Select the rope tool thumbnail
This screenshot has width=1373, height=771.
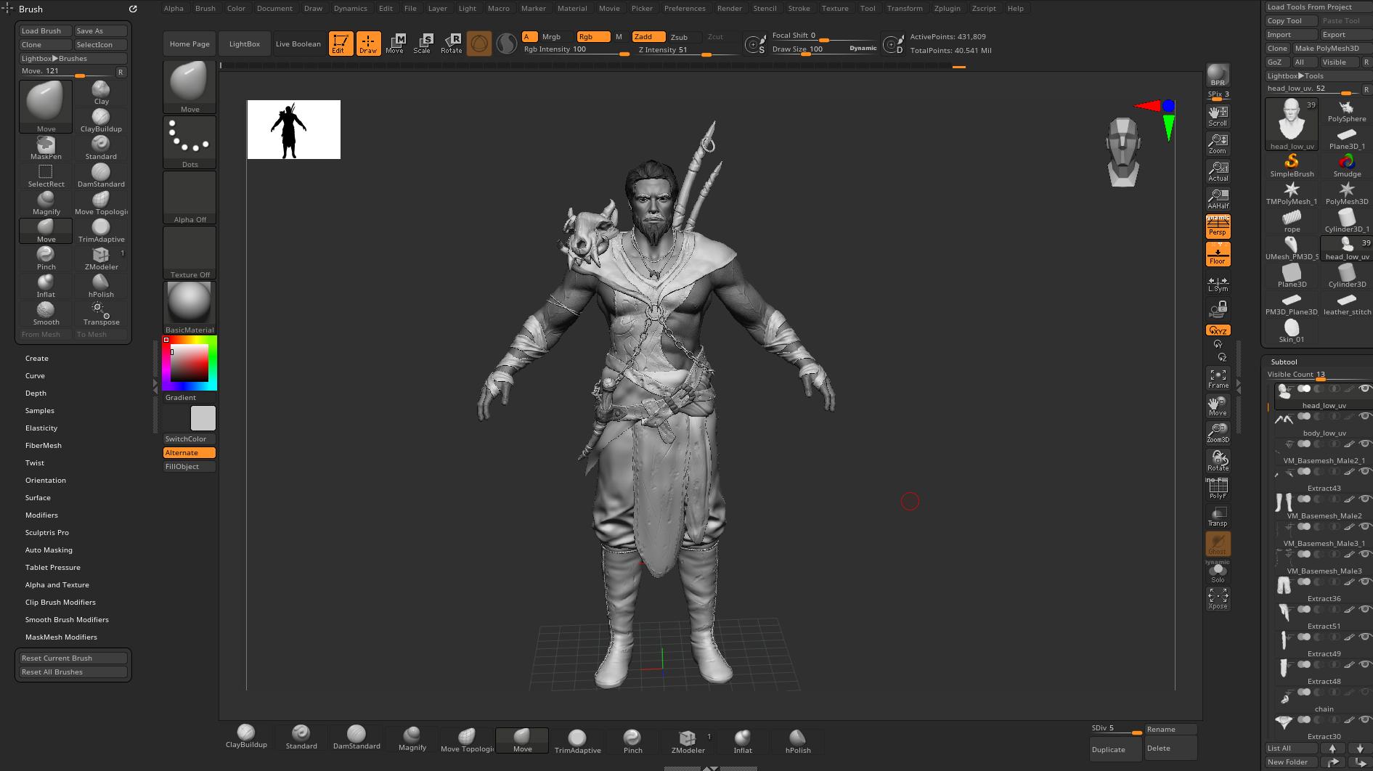click(x=1292, y=221)
